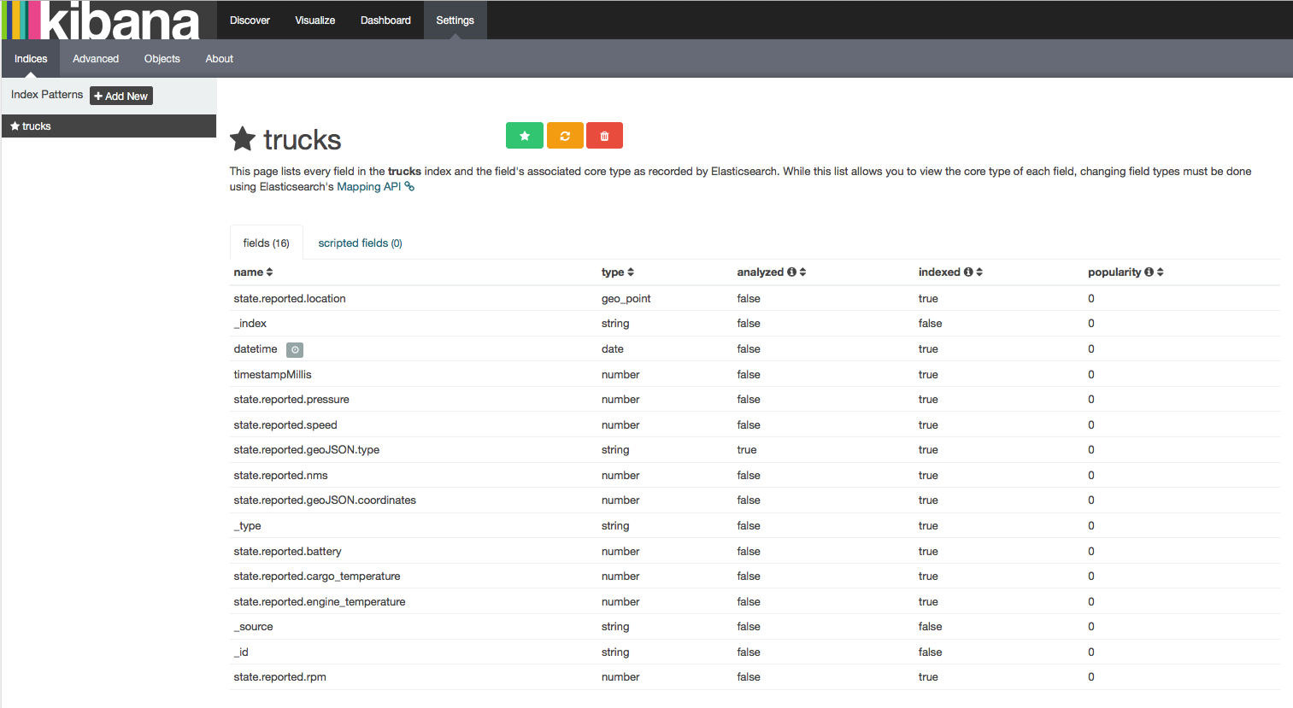Open the Visualize tab
Screen dimensions: 1293x708
[315, 20]
